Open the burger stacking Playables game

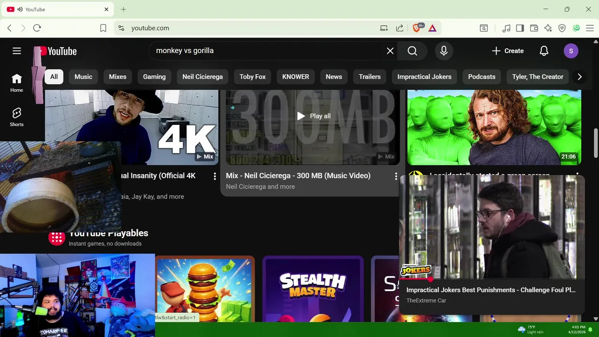[205, 289]
